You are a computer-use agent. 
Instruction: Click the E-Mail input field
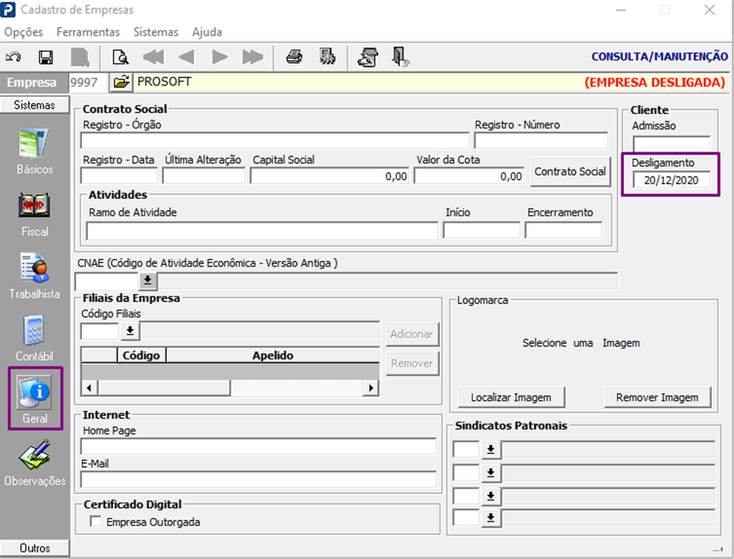(x=258, y=479)
